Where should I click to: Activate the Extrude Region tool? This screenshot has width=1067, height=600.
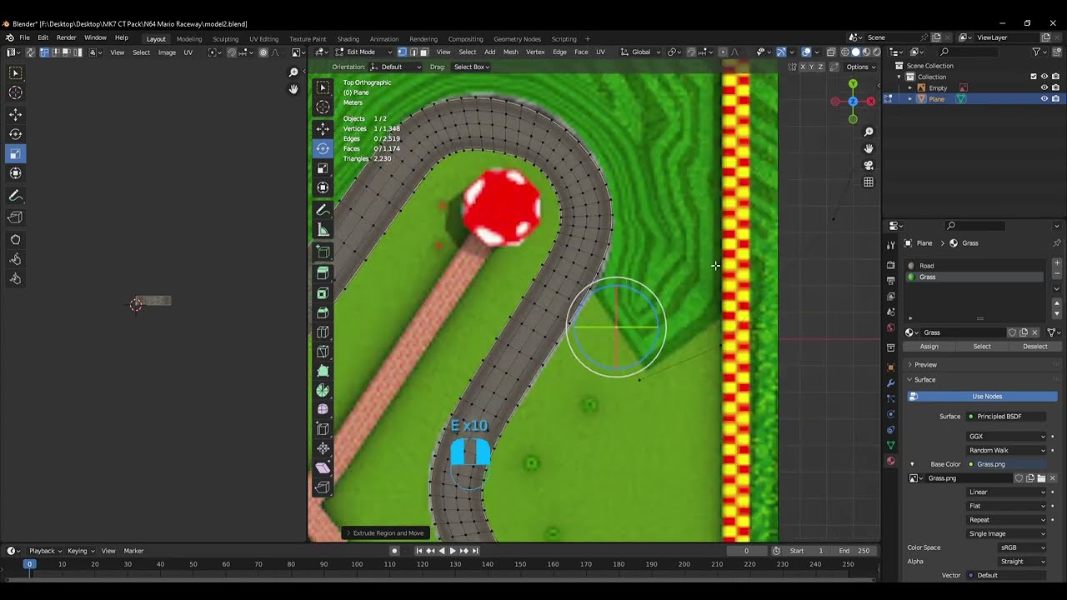point(323,272)
